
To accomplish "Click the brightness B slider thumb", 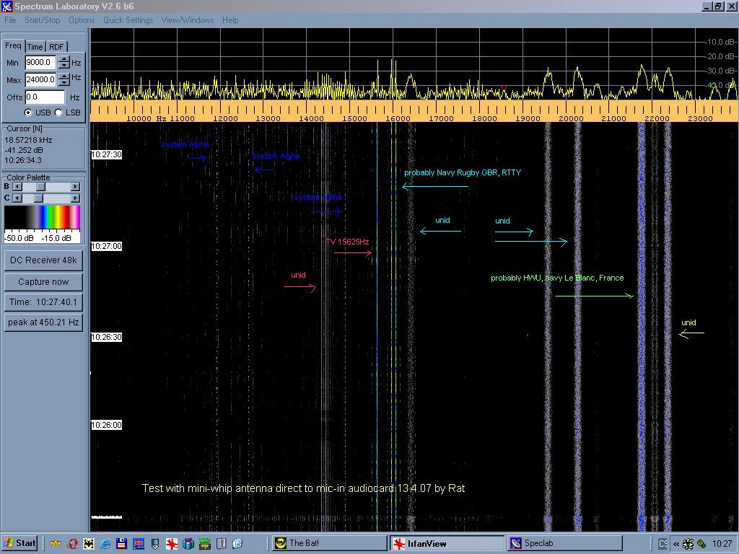I will click(x=40, y=187).
